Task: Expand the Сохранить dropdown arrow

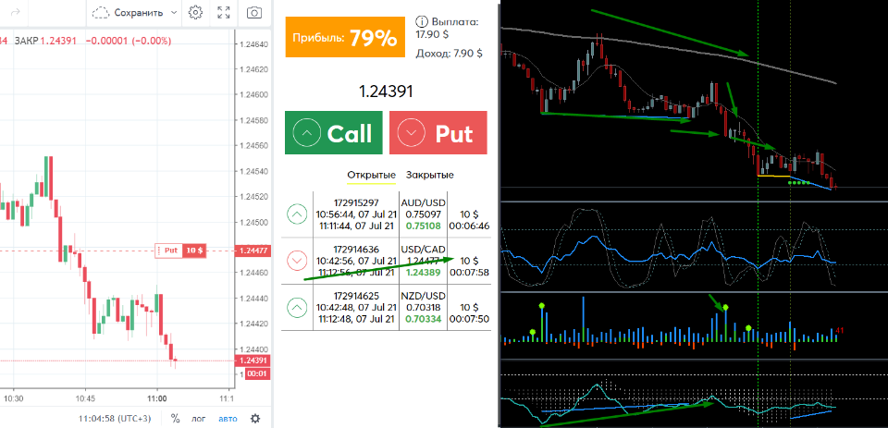Action: 173,12
